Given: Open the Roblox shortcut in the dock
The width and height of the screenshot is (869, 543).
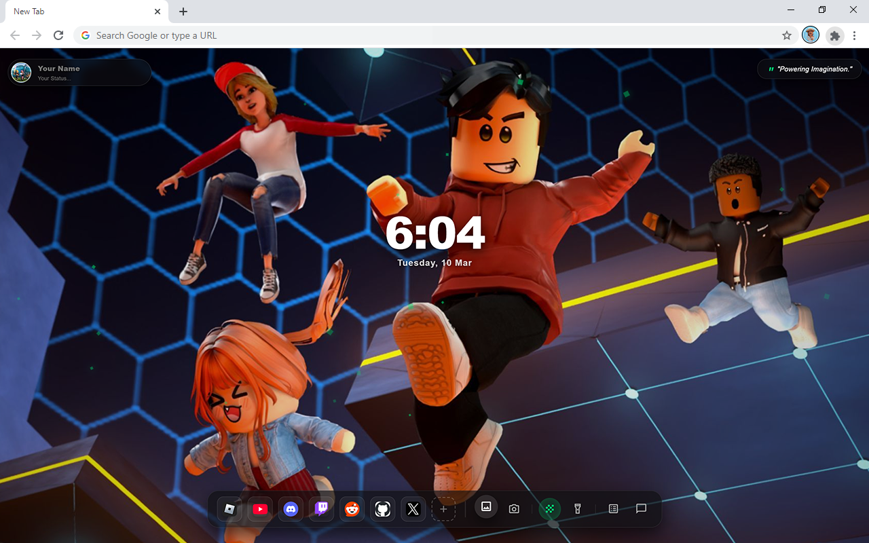Looking at the screenshot, I should coord(230,509).
